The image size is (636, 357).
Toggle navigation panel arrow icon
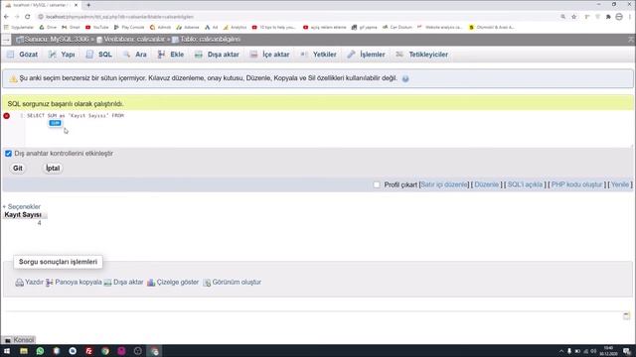coord(6,40)
